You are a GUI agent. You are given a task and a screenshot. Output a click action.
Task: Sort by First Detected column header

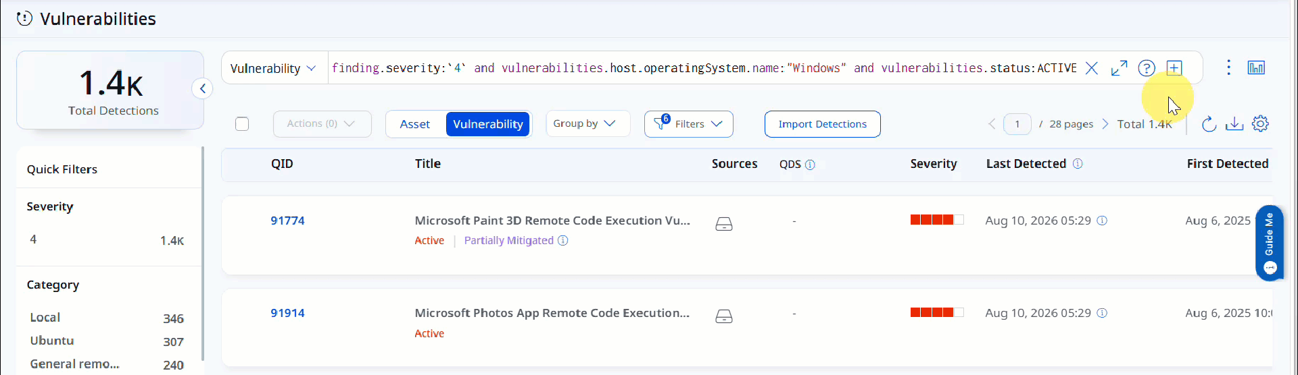[x=1228, y=164]
